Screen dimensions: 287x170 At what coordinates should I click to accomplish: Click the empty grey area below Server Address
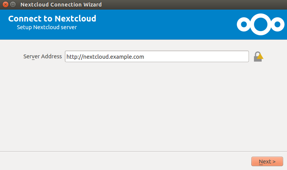coord(144,106)
